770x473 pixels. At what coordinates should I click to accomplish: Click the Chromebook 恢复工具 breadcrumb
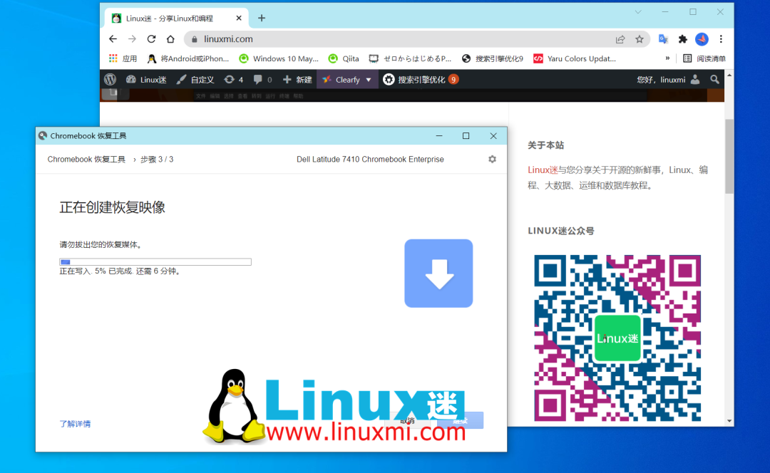(x=86, y=160)
